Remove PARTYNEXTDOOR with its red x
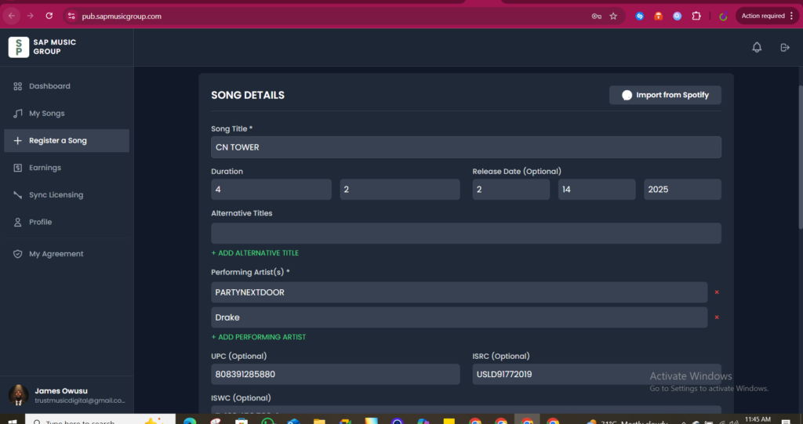Viewport: 803px width, 424px height. (717, 292)
